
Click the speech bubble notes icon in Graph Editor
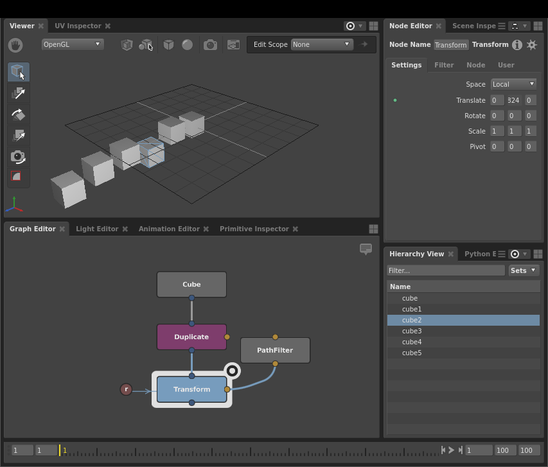[366, 249]
